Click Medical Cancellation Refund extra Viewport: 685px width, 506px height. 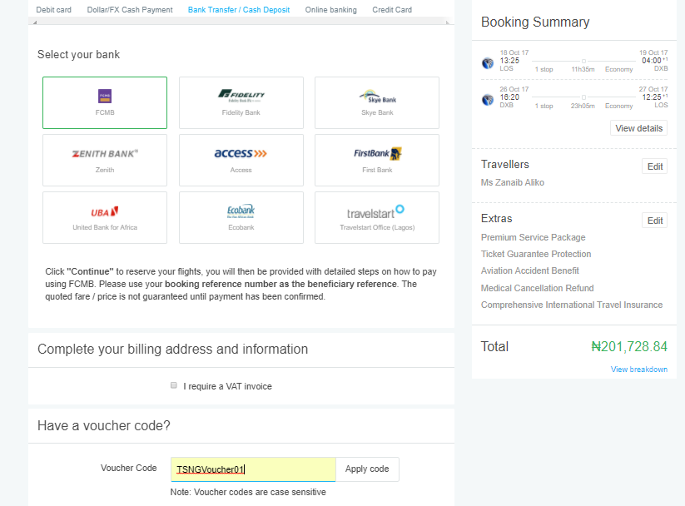coord(538,288)
